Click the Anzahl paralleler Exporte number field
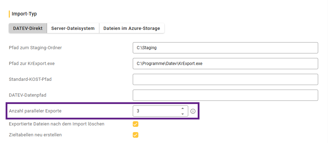328x143 pixels. [160, 111]
